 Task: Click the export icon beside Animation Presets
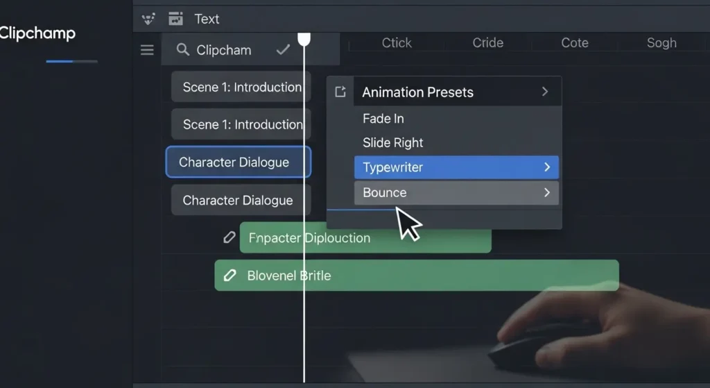(340, 92)
